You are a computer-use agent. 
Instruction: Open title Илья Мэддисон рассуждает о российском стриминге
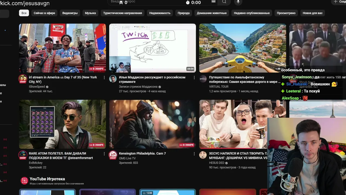point(152,79)
